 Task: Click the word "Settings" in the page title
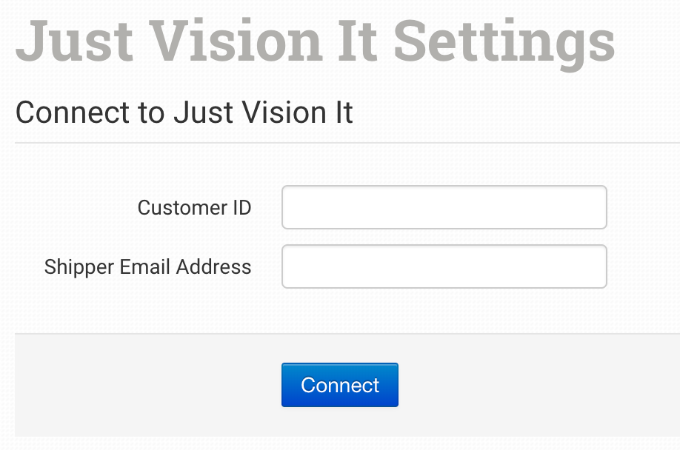(504, 41)
